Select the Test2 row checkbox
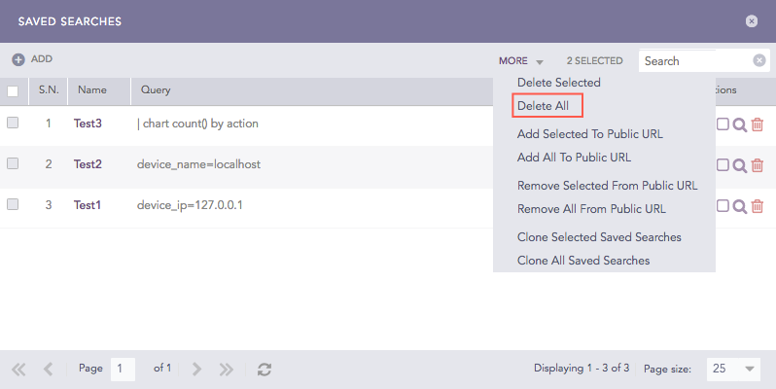This screenshot has height=389, width=776. click(13, 164)
